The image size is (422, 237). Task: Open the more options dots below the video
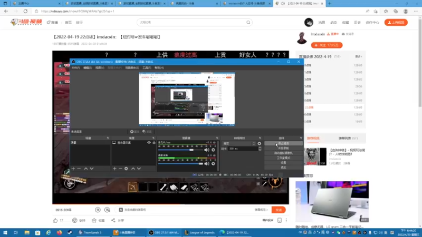[x=286, y=220]
